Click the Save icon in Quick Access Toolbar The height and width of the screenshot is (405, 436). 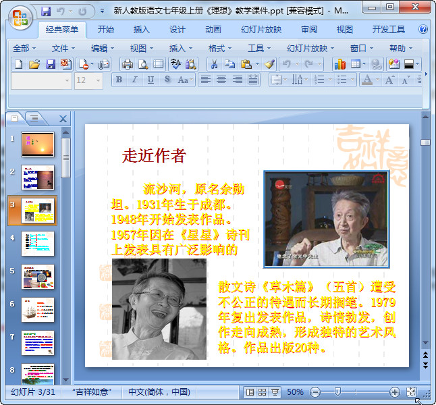[x=46, y=11]
